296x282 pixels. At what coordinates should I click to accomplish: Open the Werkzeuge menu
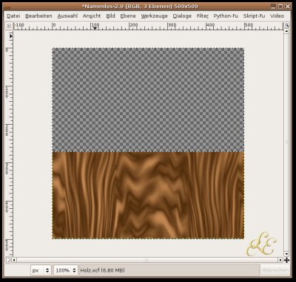pyautogui.click(x=154, y=16)
